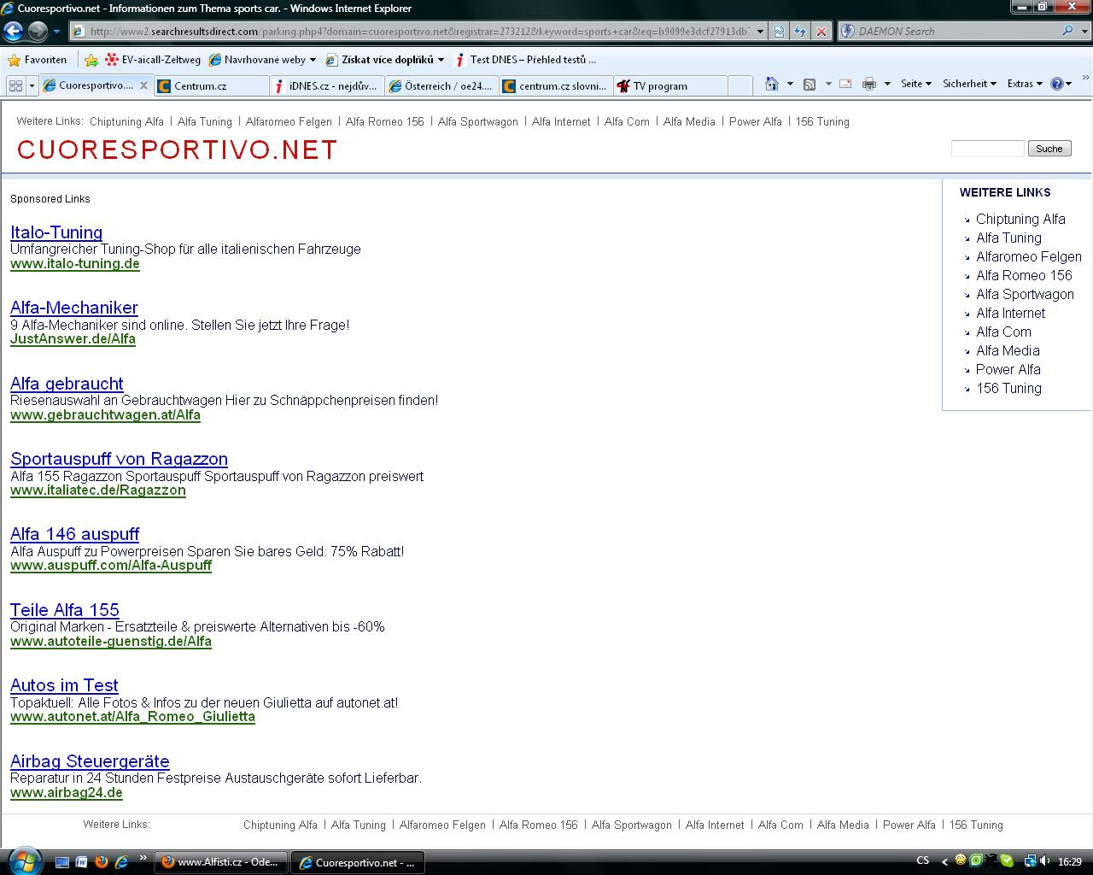Open the tab list dropdown arrow
The width and height of the screenshot is (1093, 875).
(32, 85)
